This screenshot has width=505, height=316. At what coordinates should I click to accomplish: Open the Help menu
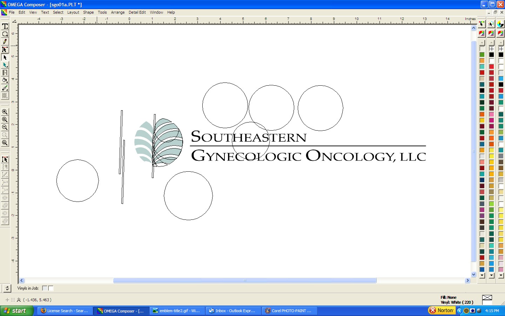point(171,12)
